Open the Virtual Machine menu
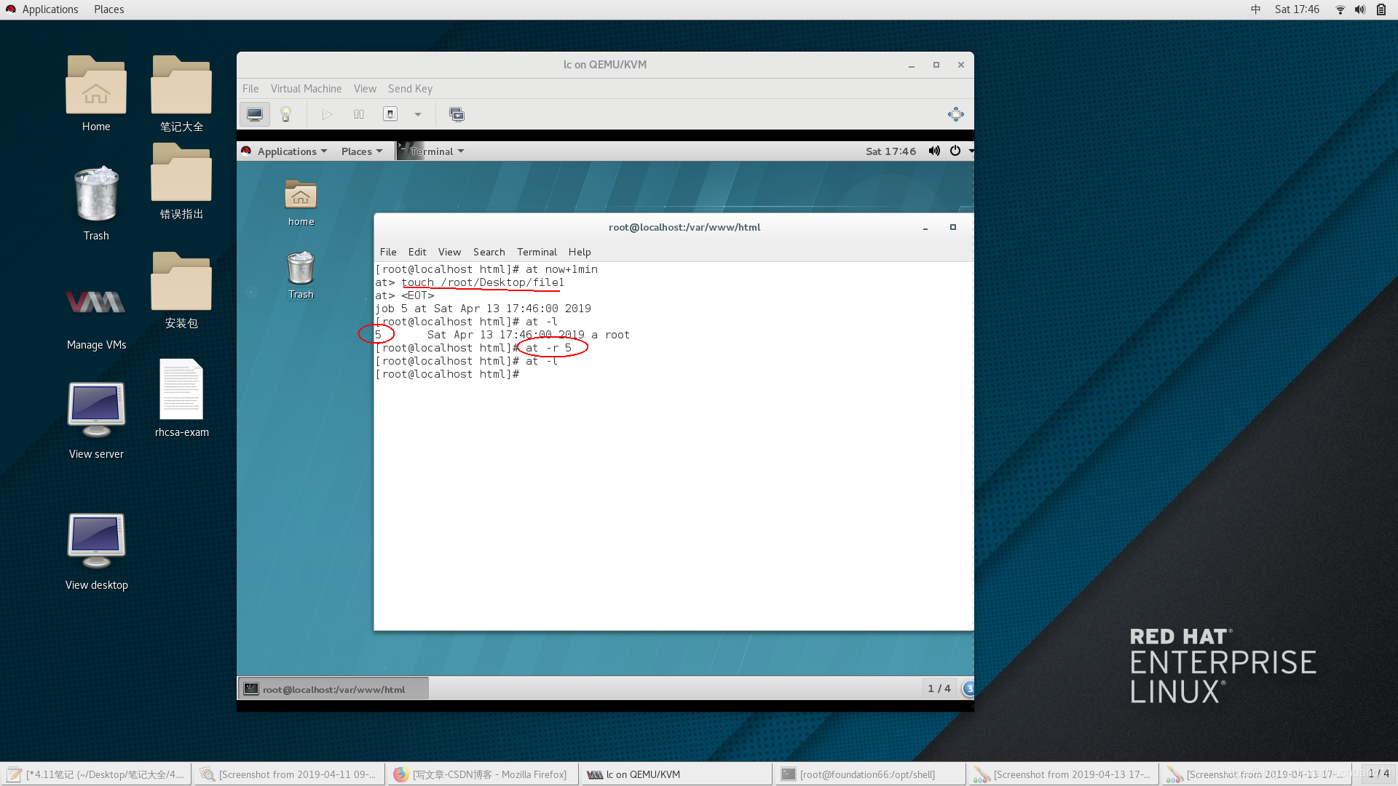This screenshot has height=786, width=1398. (x=306, y=89)
